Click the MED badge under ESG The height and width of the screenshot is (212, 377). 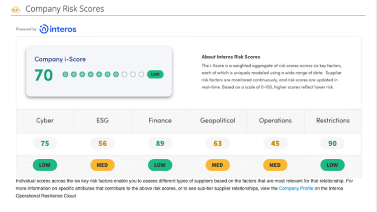(x=103, y=165)
